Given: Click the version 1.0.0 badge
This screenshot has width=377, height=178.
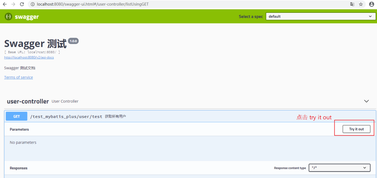Looking at the screenshot, I should tap(73, 41).
